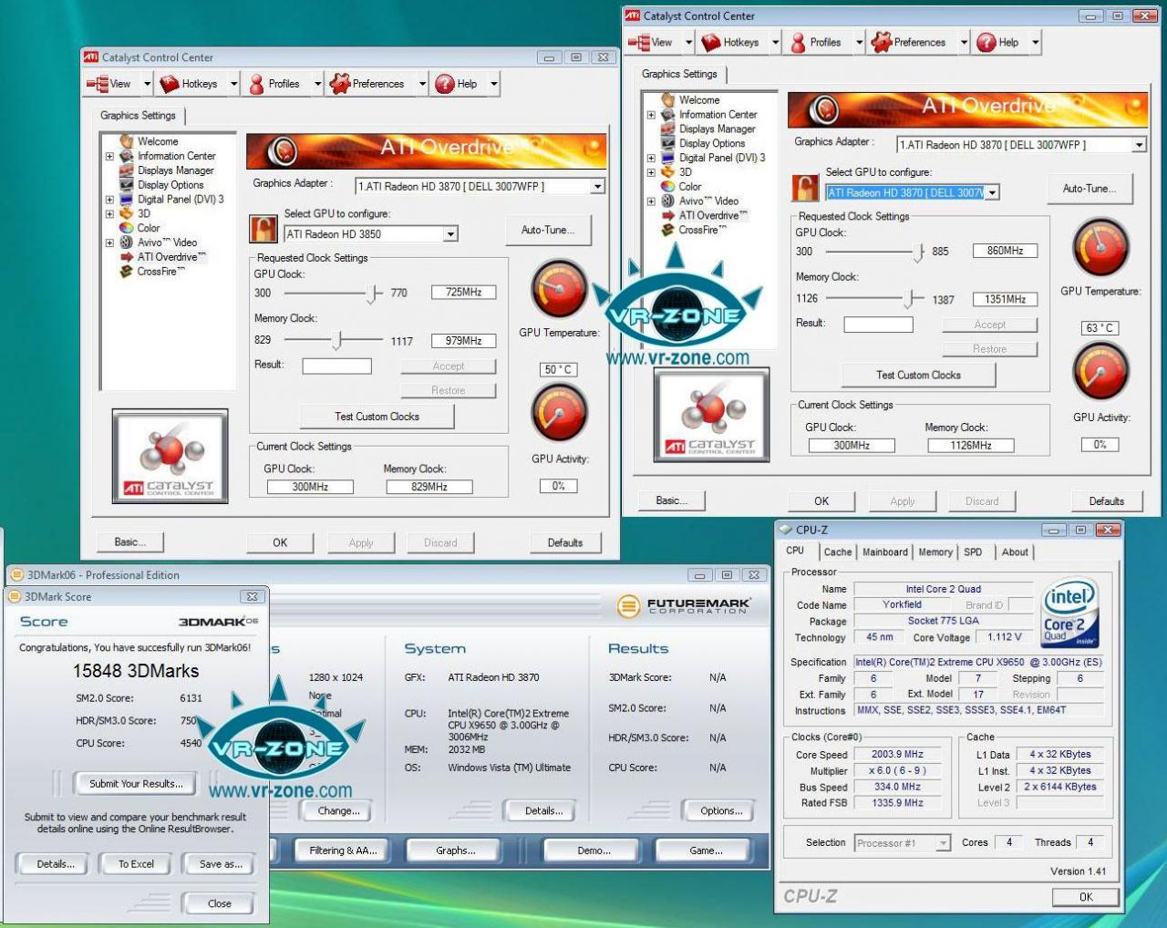Screen dimensions: 1167x928
Task: Click the View icon in left Catalyst window
Action: (x=97, y=84)
